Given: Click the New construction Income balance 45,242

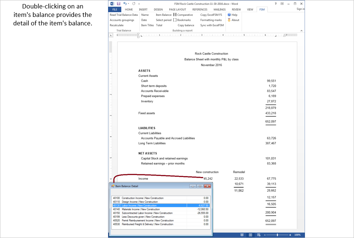Looking at the screenshot, I should (208, 178).
